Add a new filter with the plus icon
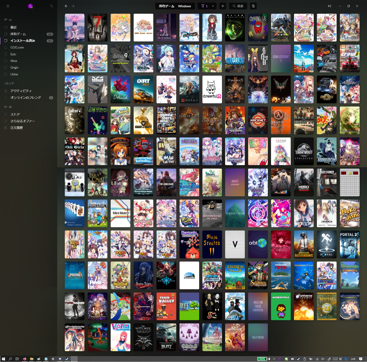Image resolution: width=367 pixels, height=362 pixels. pos(223,6)
